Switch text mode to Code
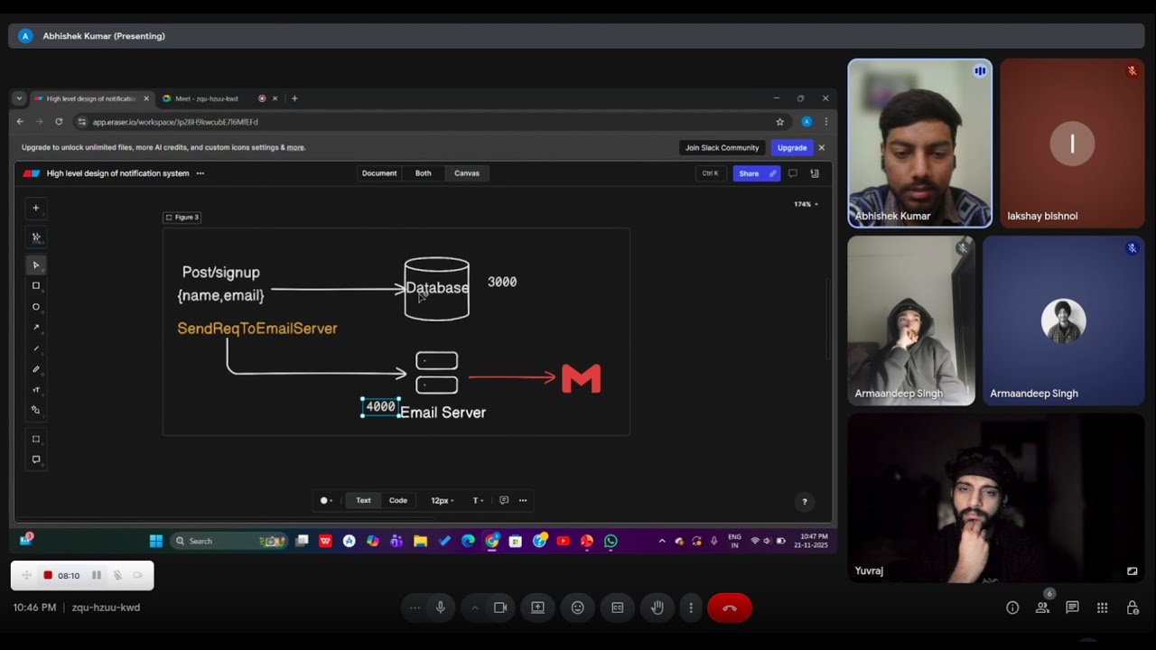 398,500
